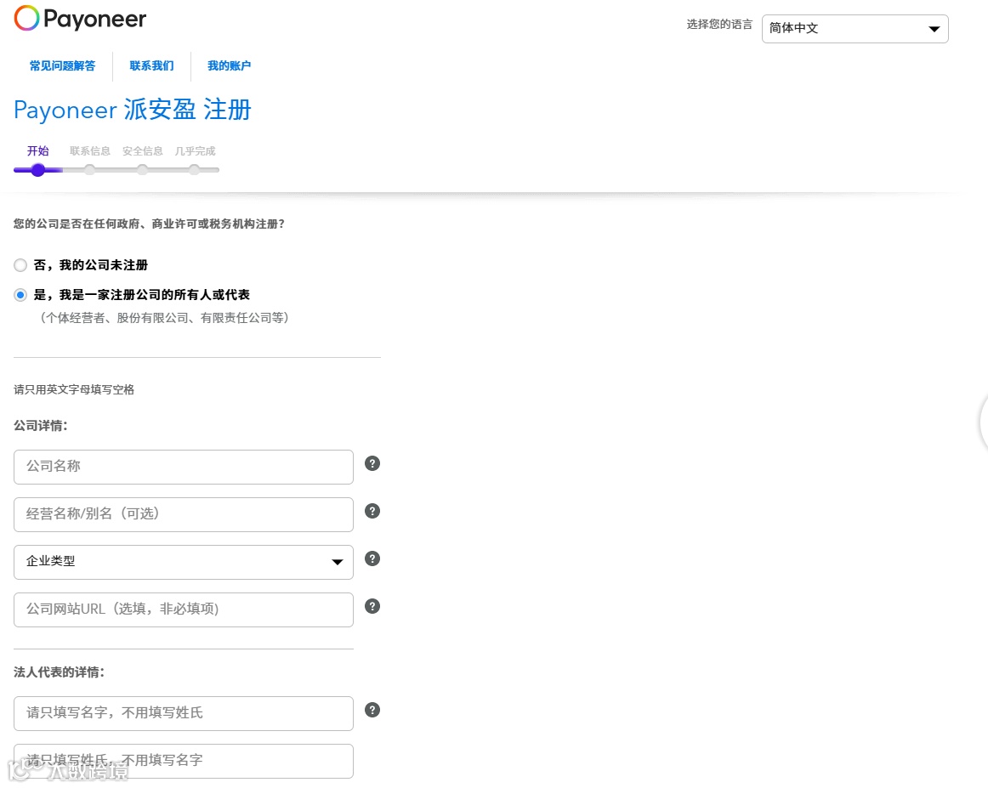Open 我的账户 link
Screen dimensions: 988x788
230,66
